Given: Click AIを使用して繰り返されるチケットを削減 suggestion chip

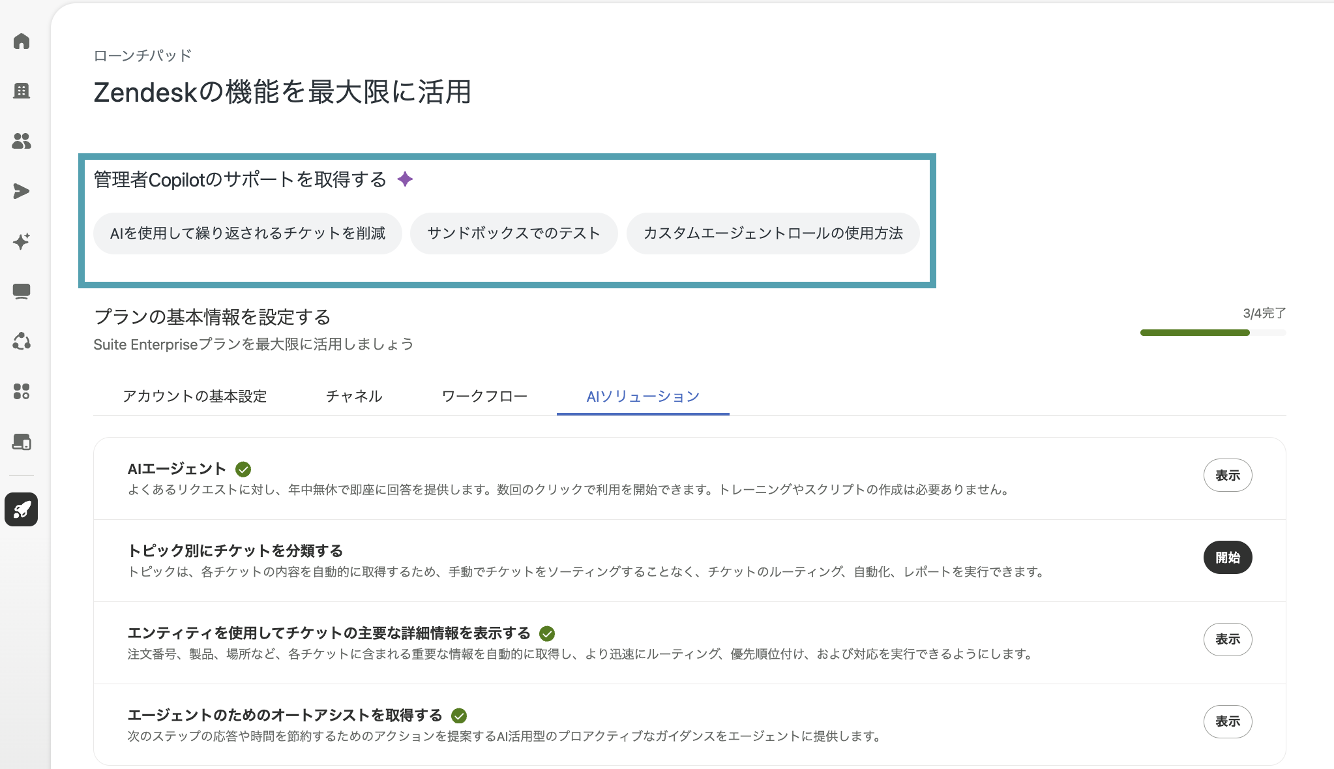Looking at the screenshot, I should pyautogui.click(x=248, y=234).
